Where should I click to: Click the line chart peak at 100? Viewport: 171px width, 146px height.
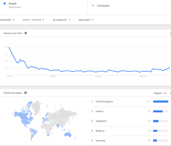click(x=9, y=47)
